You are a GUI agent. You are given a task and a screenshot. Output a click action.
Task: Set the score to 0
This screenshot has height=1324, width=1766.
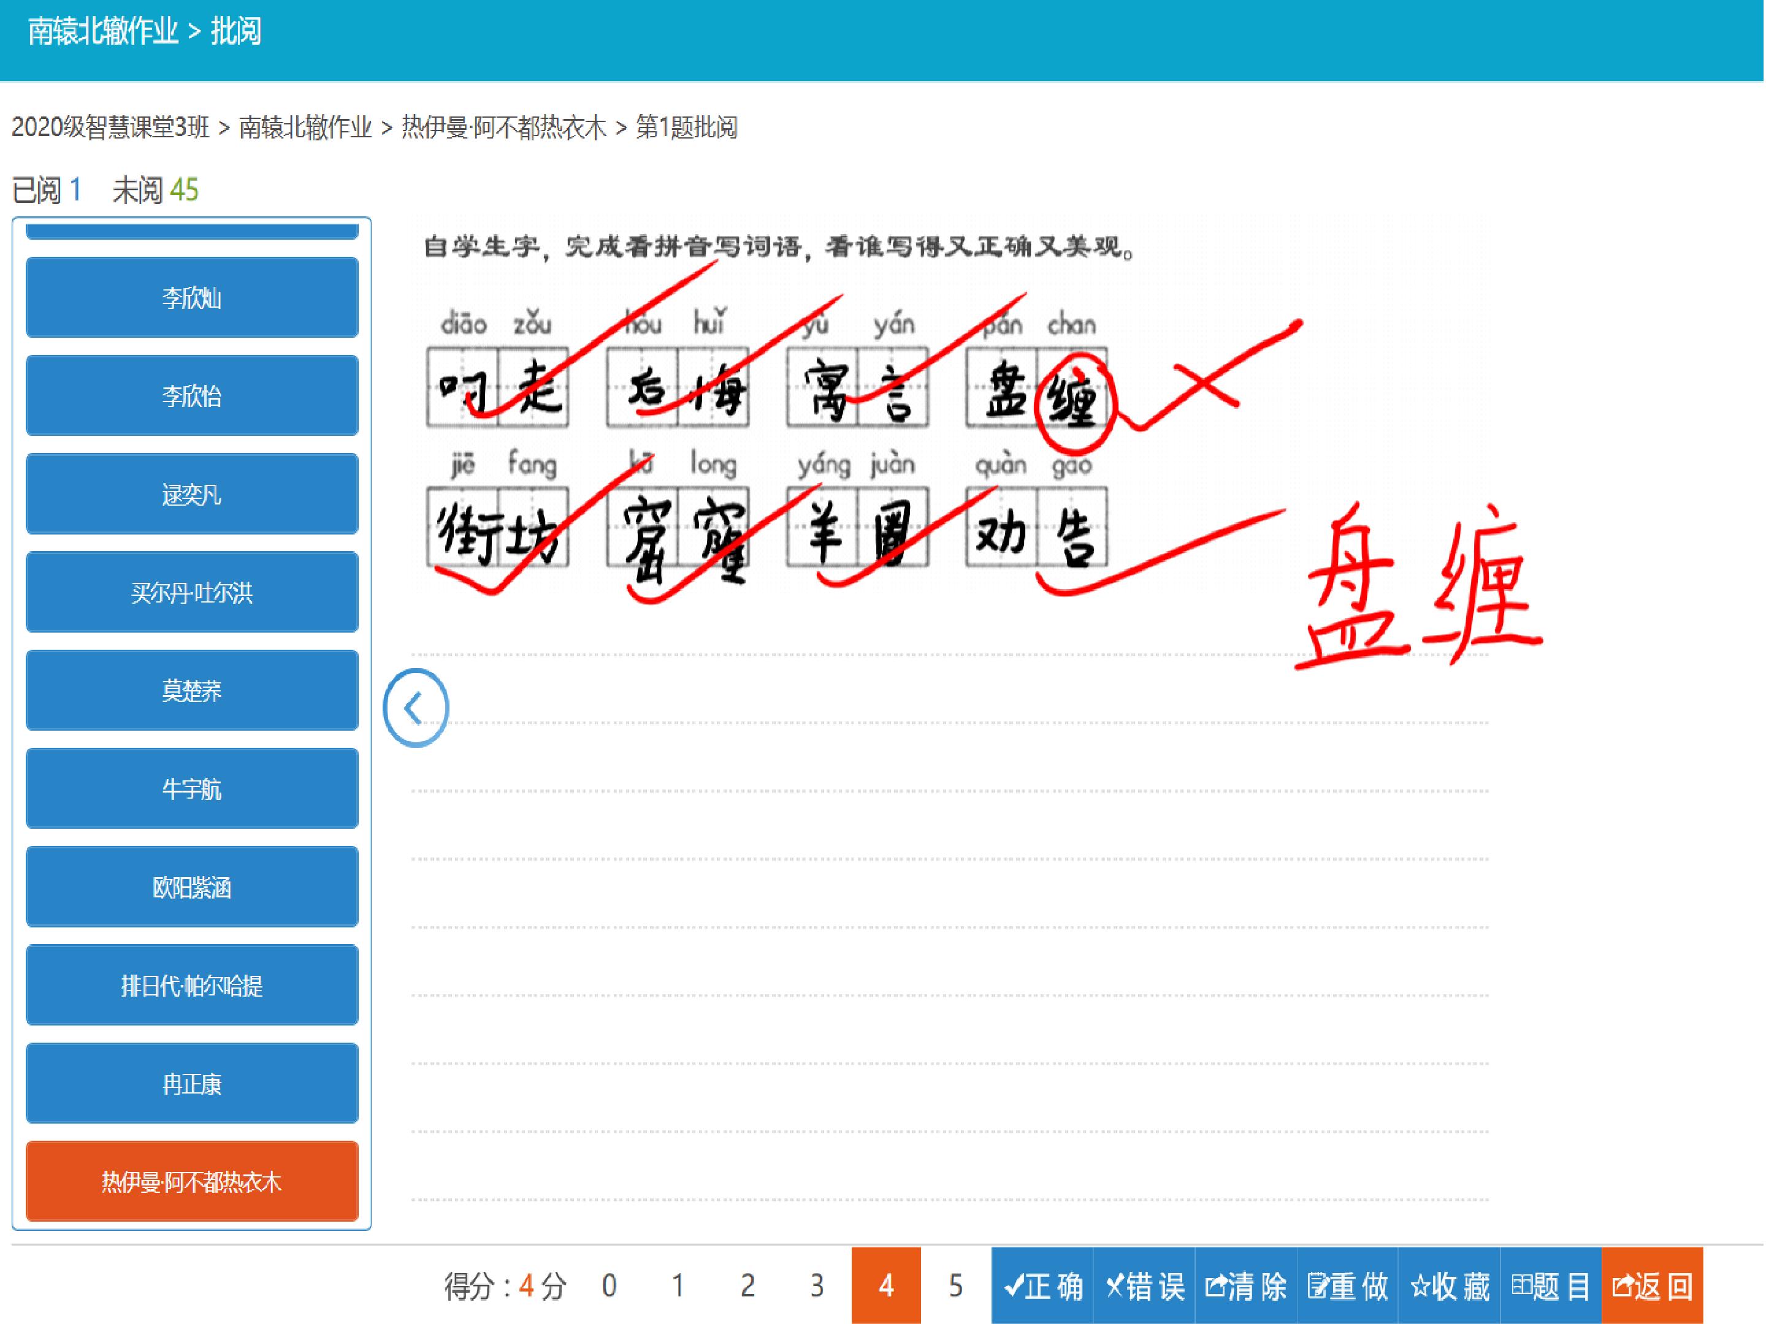pos(609,1286)
